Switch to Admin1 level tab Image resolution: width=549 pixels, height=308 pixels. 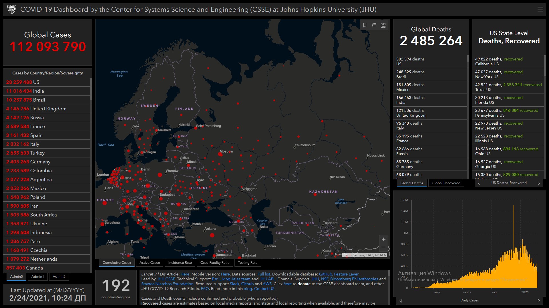point(37,276)
